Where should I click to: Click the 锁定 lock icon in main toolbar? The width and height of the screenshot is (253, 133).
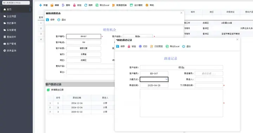click(x=74, y=5)
